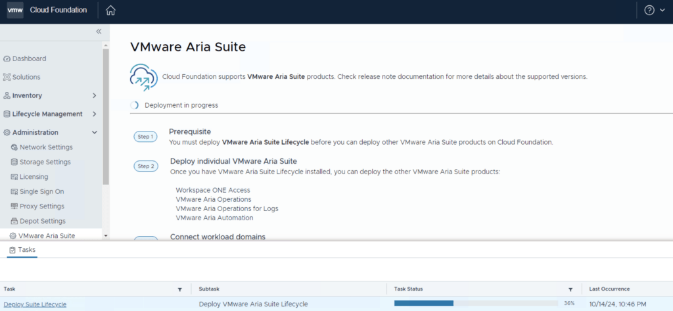The height and width of the screenshot is (311, 673).
Task: Collapse the sidebar with double chevron icon
Action: point(99,31)
